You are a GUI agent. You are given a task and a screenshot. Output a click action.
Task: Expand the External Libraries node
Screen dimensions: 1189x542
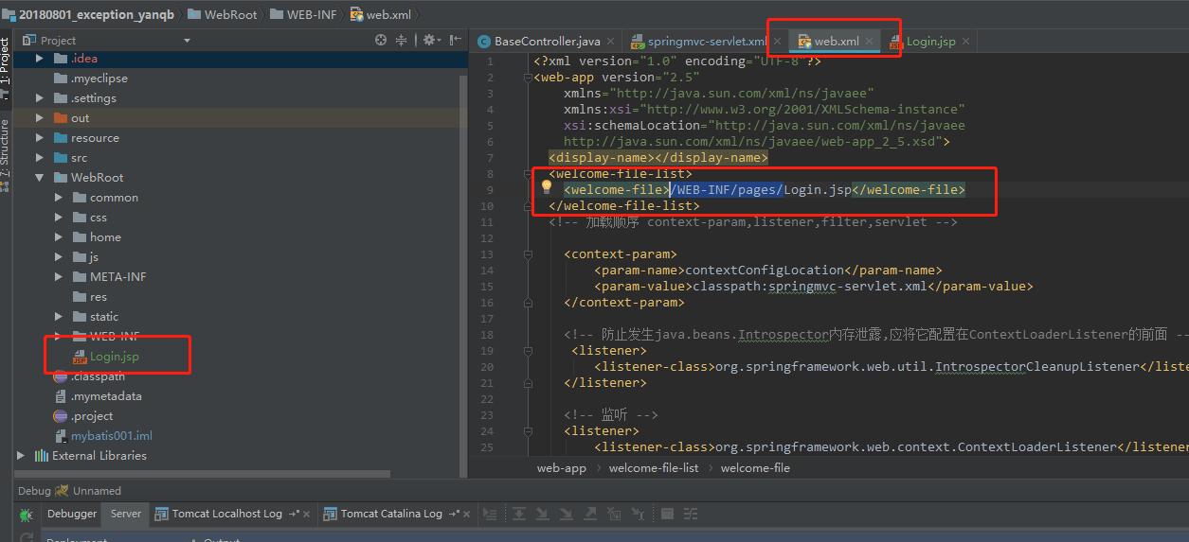21,456
